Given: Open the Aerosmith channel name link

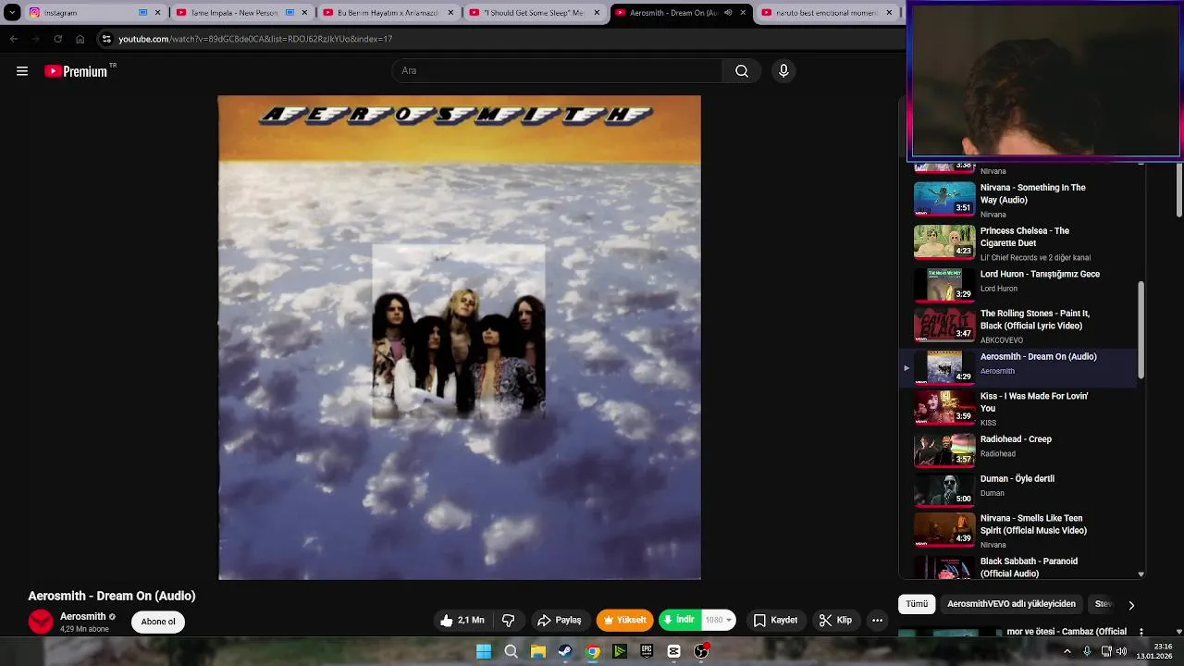Looking at the screenshot, I should pyautogui.click(x=83, y=616).
